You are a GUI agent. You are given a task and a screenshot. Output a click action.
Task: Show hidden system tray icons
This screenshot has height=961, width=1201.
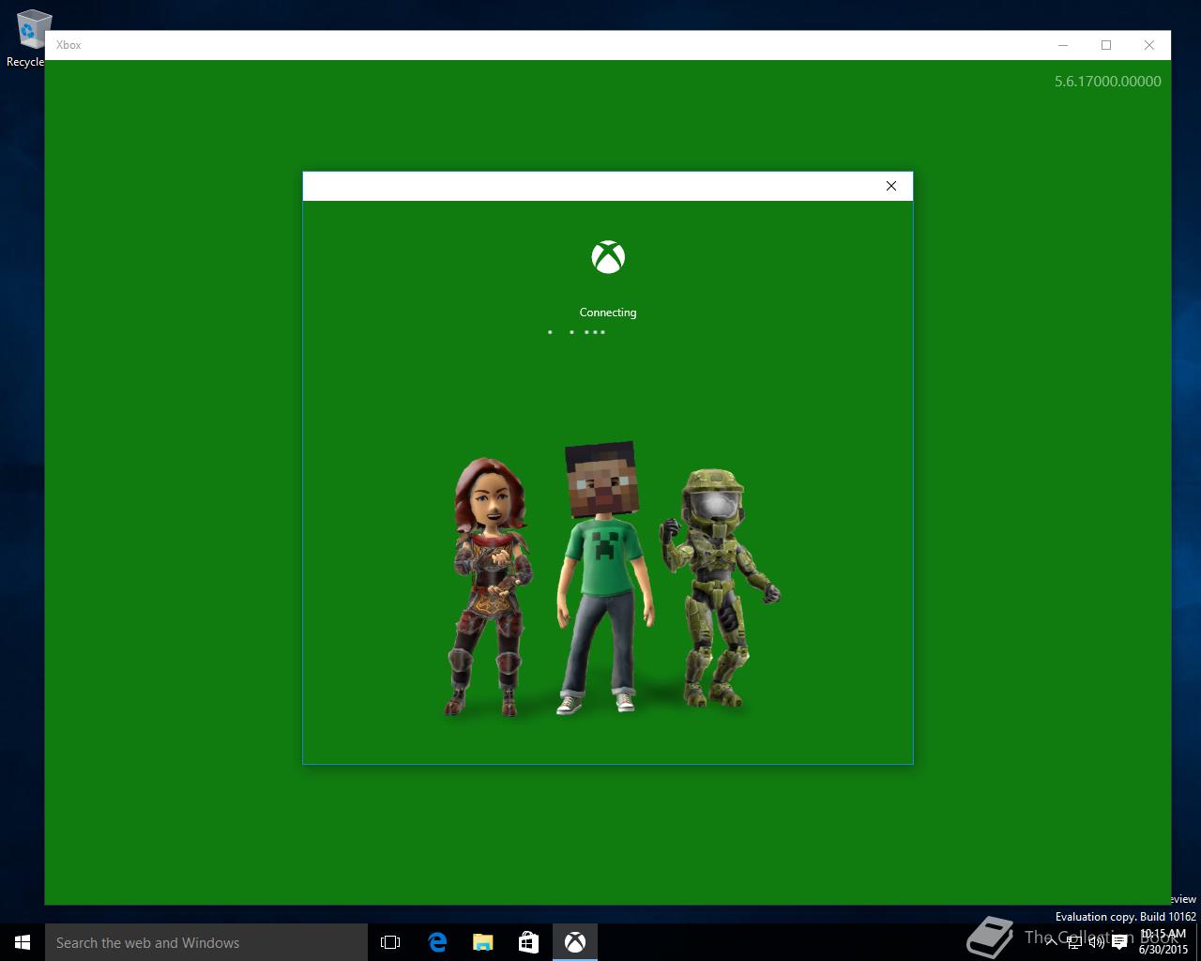click(1051, 942)
